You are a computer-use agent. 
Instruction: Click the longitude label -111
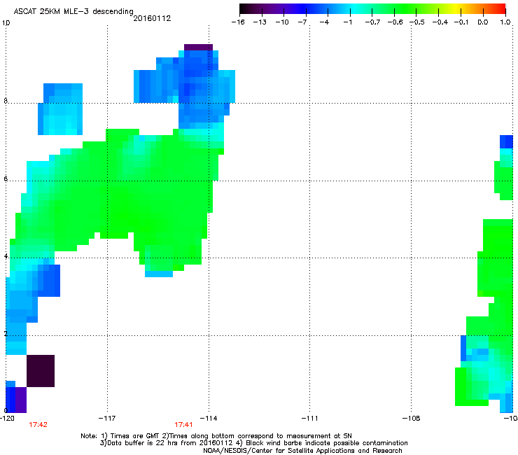point(310,419)
